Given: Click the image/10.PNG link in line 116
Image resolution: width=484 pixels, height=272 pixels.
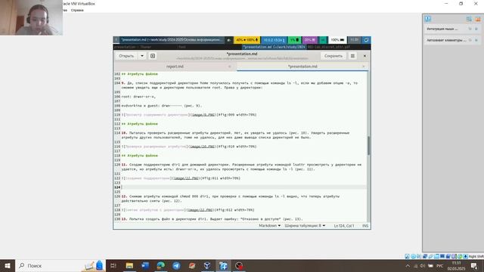Looking at the screenshot, I should (x=202, y=147).
